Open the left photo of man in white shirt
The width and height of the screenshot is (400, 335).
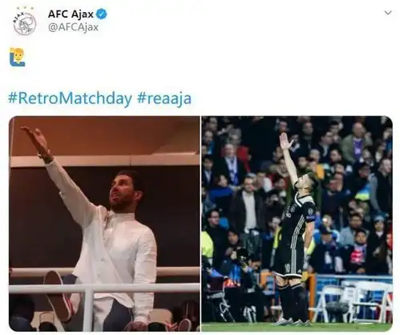coord(104,224)
